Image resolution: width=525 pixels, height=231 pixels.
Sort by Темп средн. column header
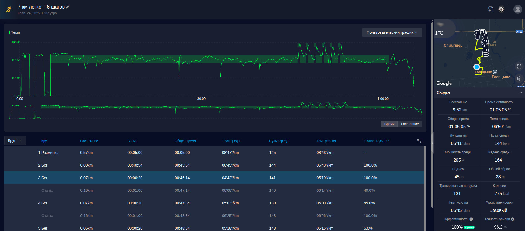[x=231, y=141]
